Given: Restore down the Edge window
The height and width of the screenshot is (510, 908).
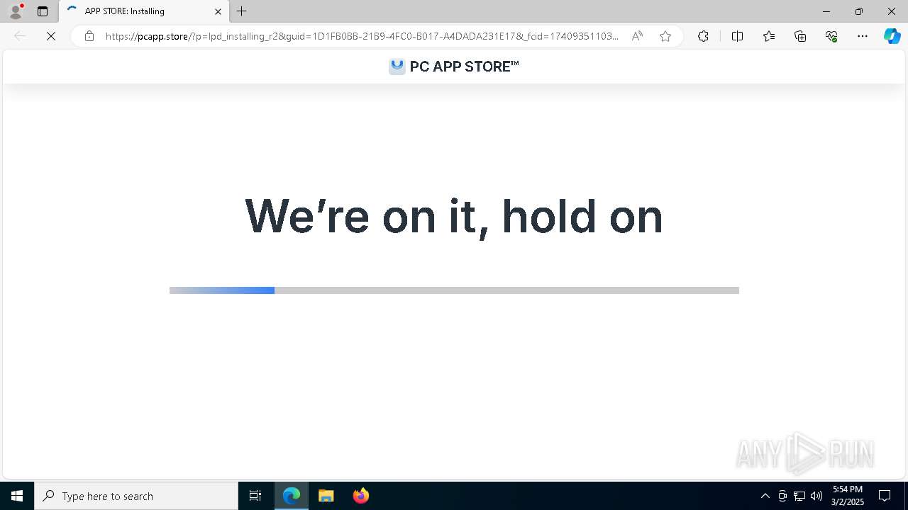Looking at the screenshot, I should pyautogui.click(x=859, y=11).
